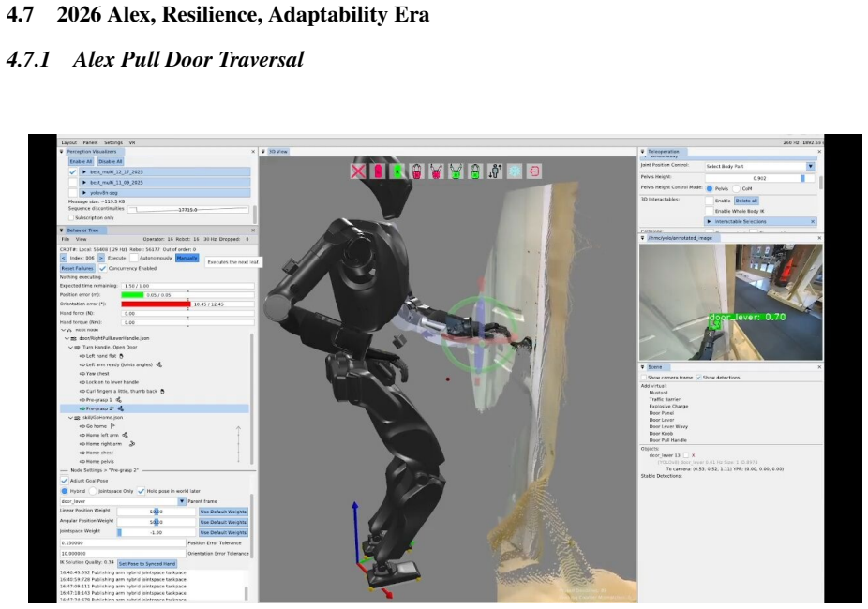Screen dimensions: 868x609
Task: Toggle Adjust Goal Pose checkbox
Action: coord(65,481)
